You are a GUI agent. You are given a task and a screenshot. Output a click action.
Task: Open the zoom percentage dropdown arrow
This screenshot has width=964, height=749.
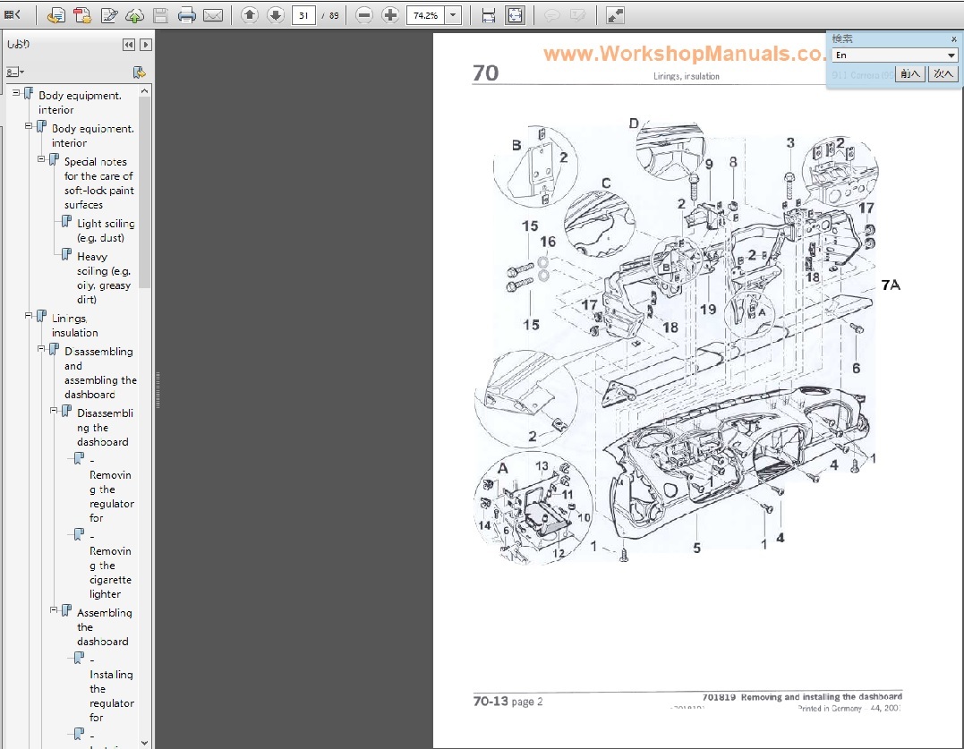pos(453,15)
